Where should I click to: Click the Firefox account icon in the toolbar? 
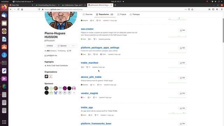click(217, 9)
